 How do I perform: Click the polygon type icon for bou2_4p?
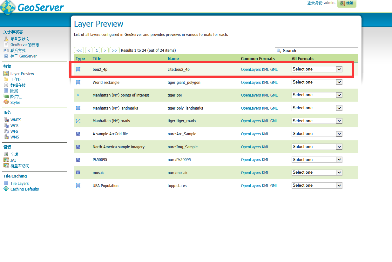pyautogui.click(x=78, y=69)
